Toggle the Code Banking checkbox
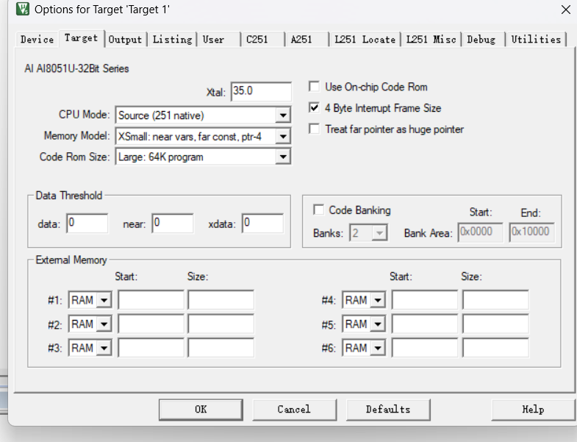Image resolution: width=577 pixels, height=442 pixels. pyautogui.click(x=318, y=210)
